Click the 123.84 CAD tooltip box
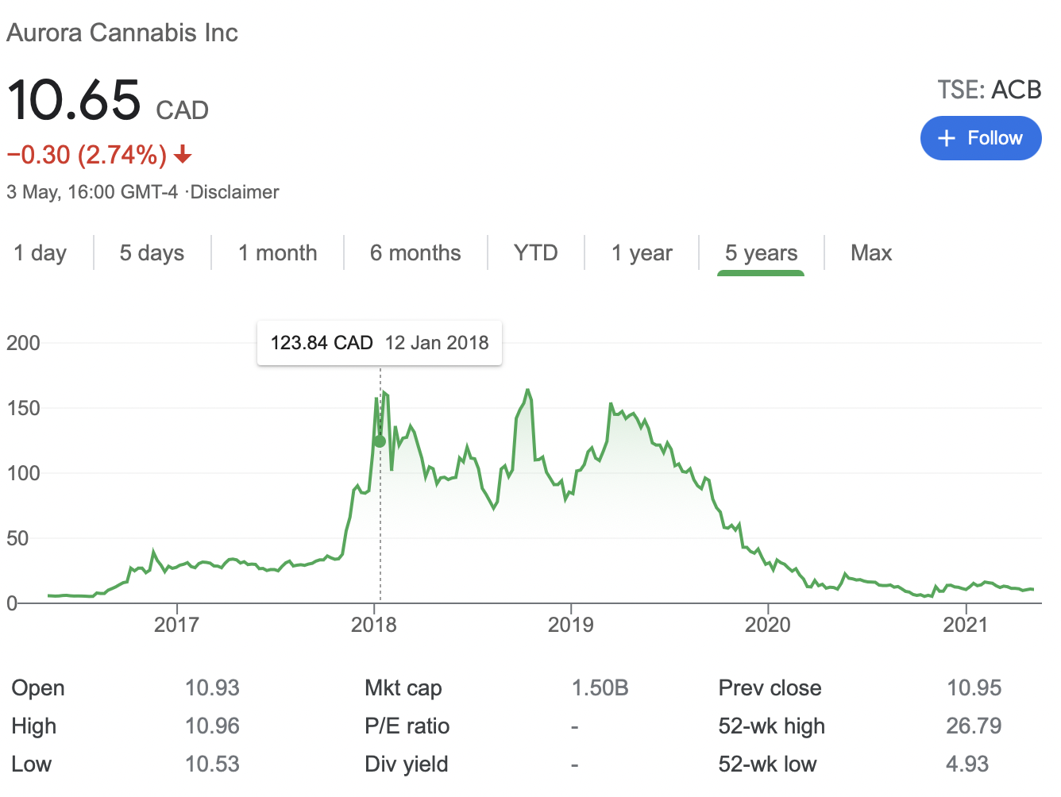The height and width of the screenshot is (797, 1061). (380, 343)
